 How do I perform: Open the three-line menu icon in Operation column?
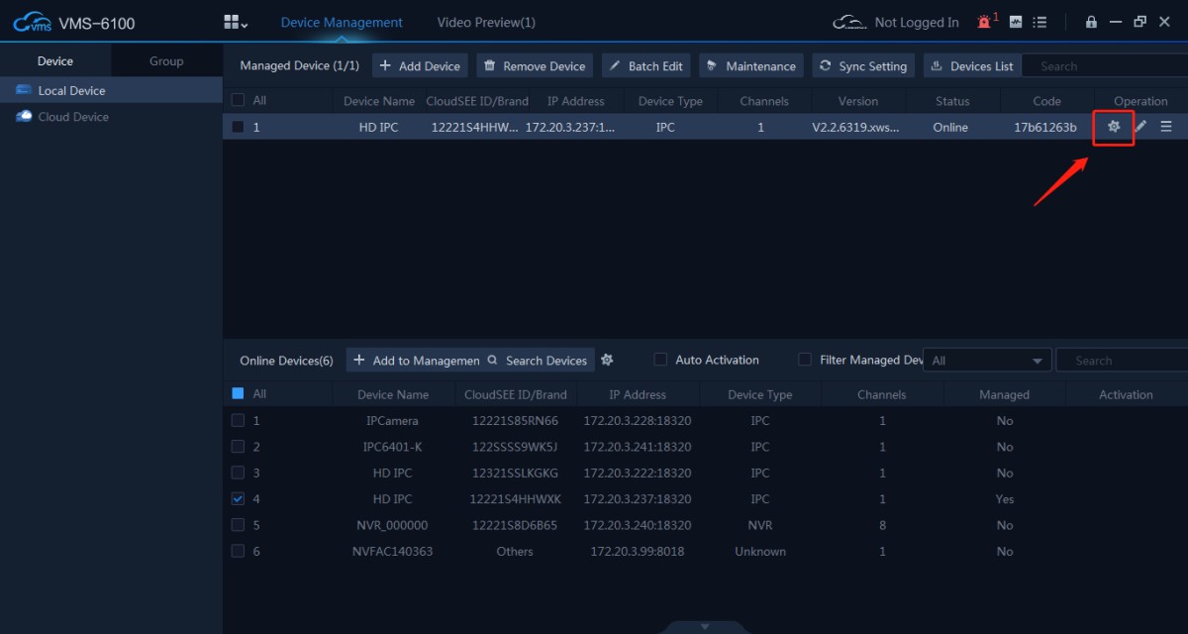1166,127
